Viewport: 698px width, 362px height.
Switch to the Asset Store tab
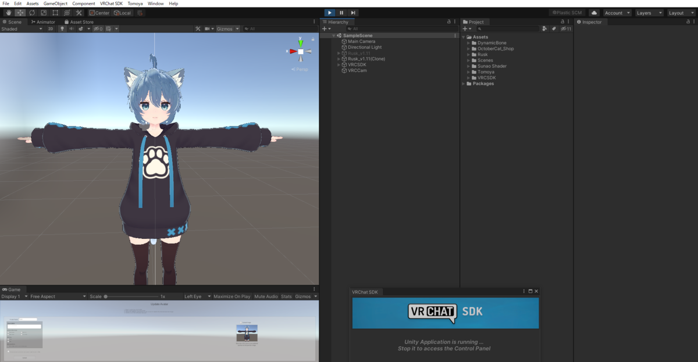pos(79,22)
